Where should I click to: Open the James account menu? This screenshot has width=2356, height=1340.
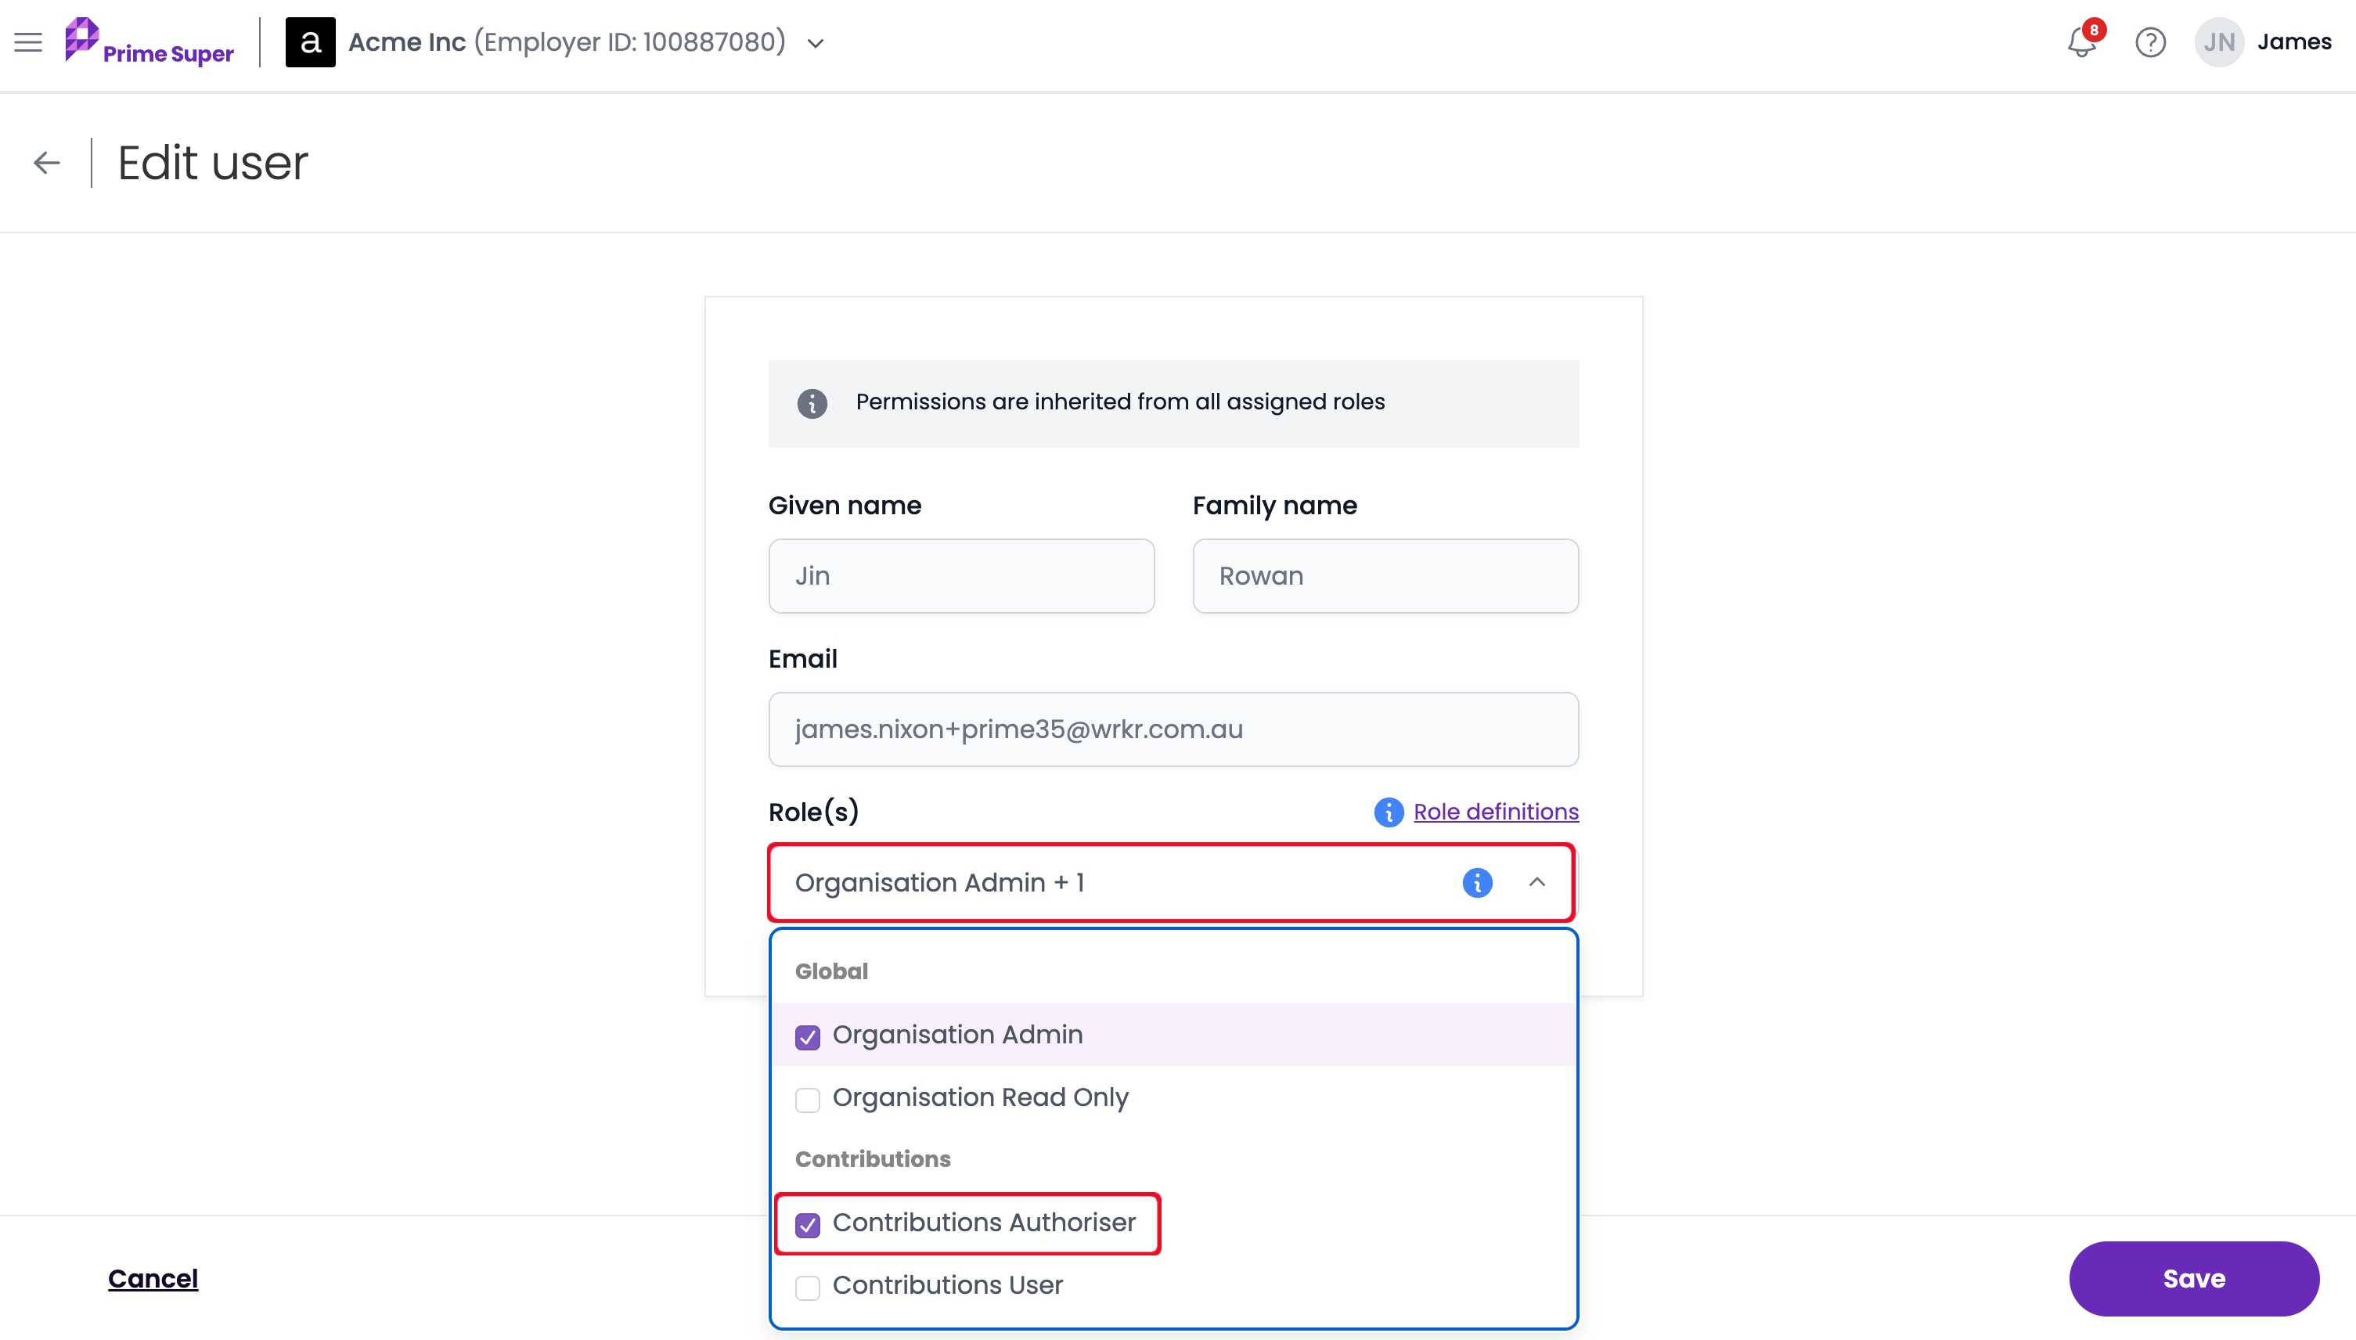[2293, 42]
